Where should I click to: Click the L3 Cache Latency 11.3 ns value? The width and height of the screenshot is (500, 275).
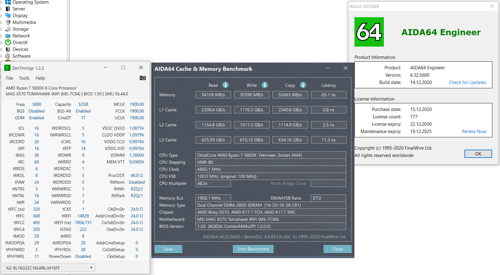click(x=328, y=140)
